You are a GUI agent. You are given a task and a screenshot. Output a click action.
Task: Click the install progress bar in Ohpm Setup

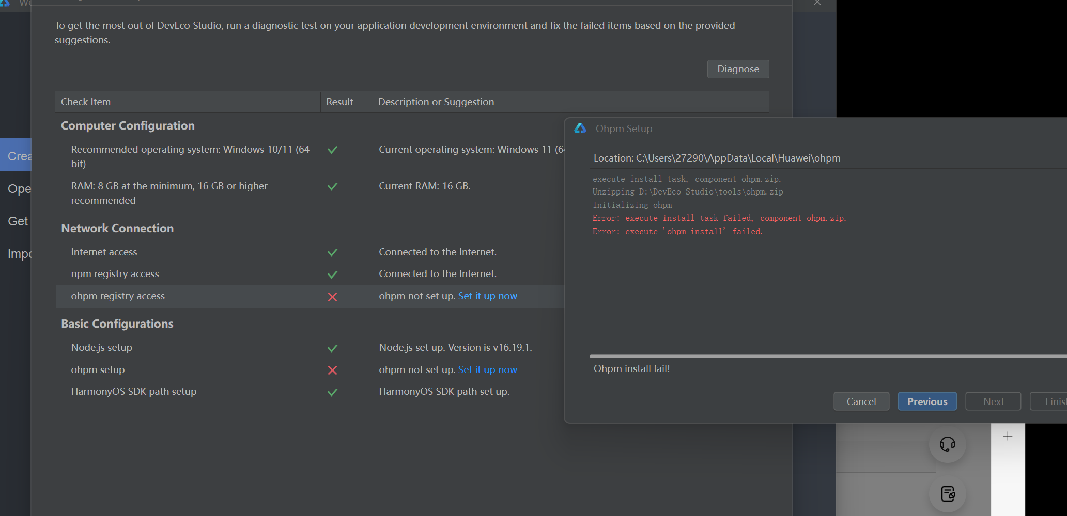(x=828, y=356)
